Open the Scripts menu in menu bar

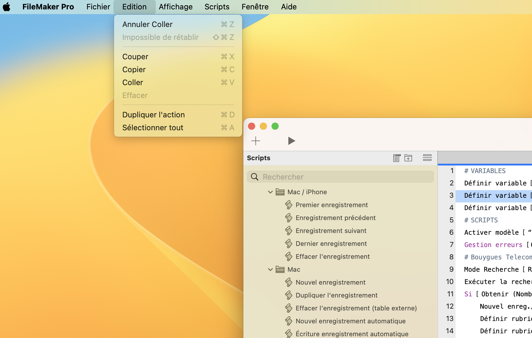(217, 7)
